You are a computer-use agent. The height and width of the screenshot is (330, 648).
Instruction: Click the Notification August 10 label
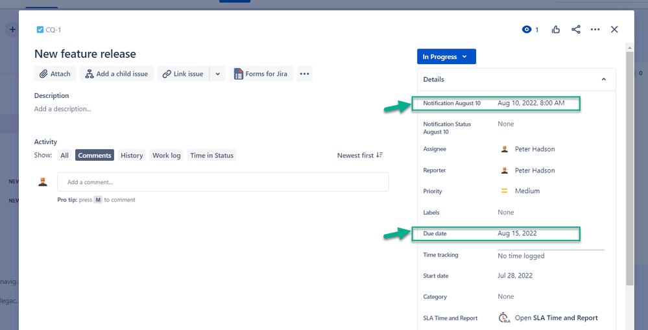click(451, 103)
